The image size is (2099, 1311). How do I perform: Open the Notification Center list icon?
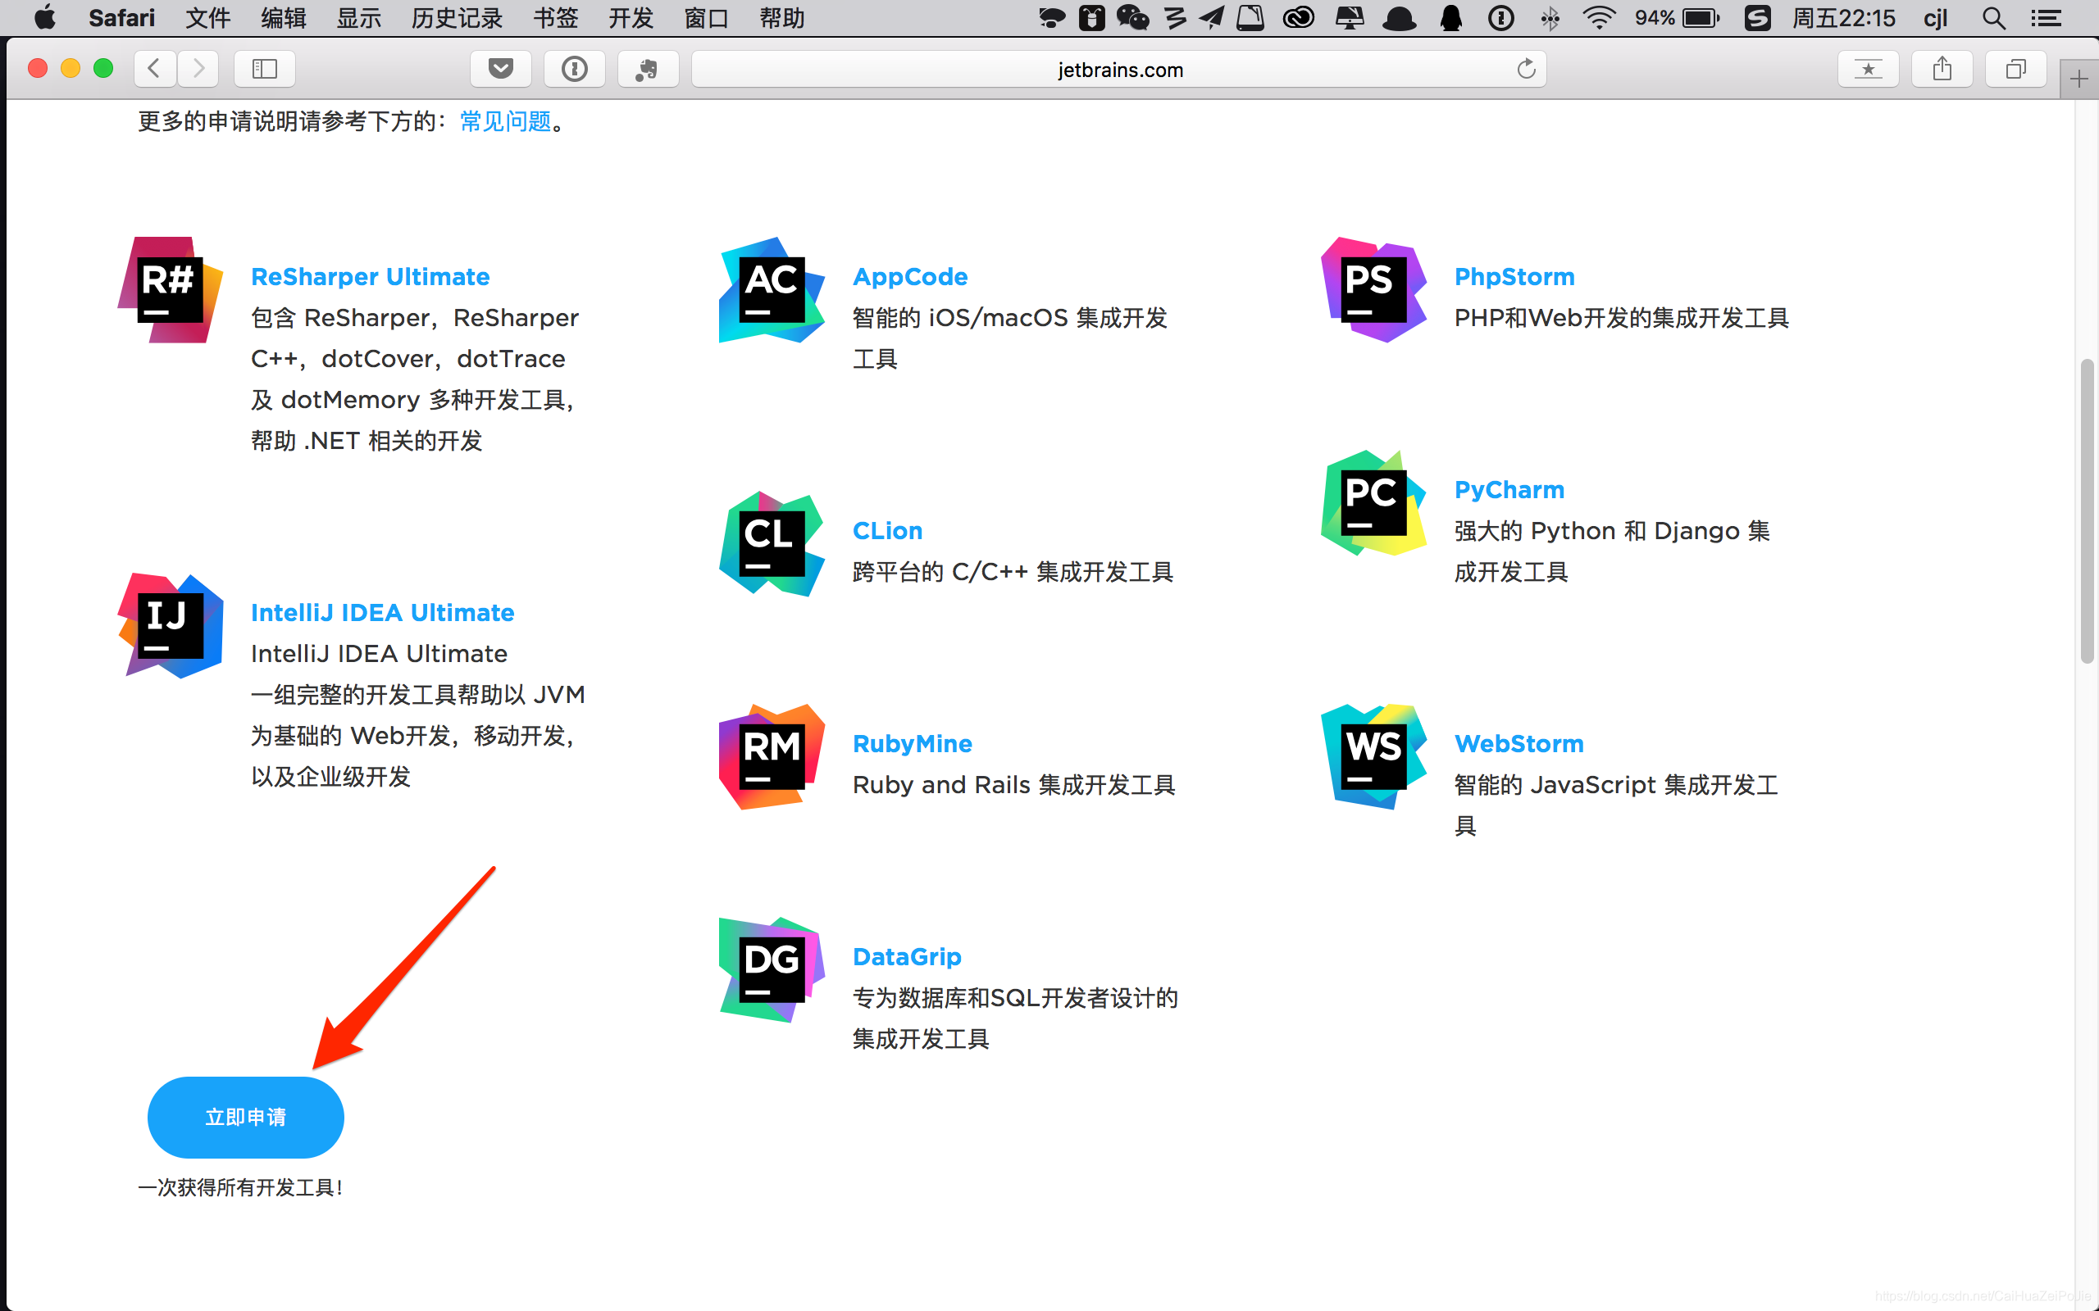[2046, 17]
